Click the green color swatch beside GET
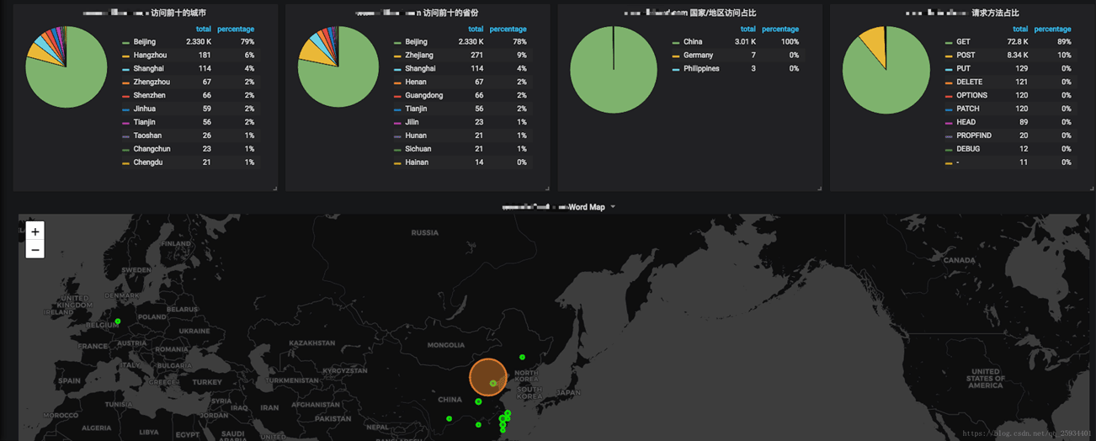Screen dimensions: 1096x441 [x=949, y=42]
